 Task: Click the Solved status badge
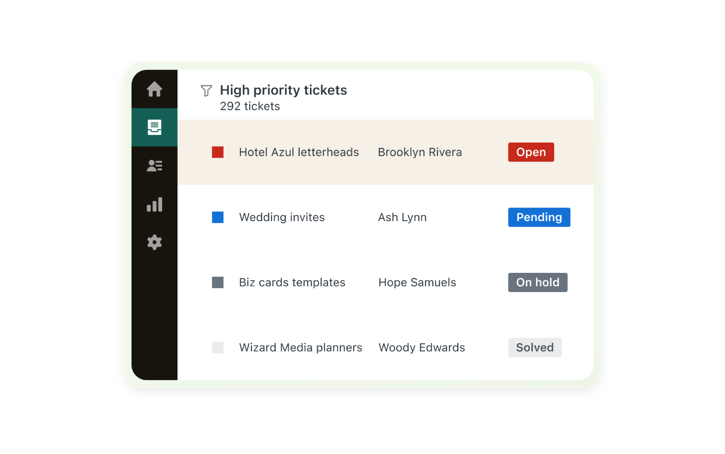535,348
